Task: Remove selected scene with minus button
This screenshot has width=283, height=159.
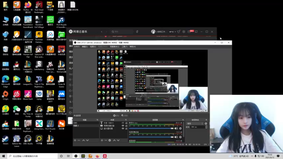Action: click(79, 140)
